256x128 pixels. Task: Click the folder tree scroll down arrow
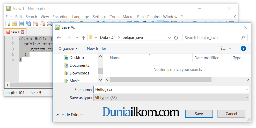(101, 80)
